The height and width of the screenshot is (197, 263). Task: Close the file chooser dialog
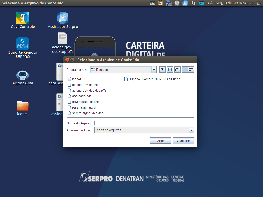click(x=68, y=60)
